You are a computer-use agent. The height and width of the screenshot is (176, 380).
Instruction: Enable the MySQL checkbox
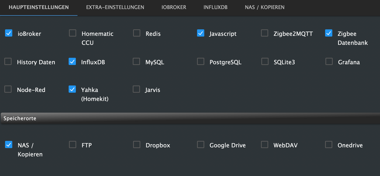coord(136,62)
